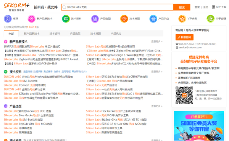Open the Sigma Design Z-Wave acquisition result
The image size is (229, 141).
point(124,55)
